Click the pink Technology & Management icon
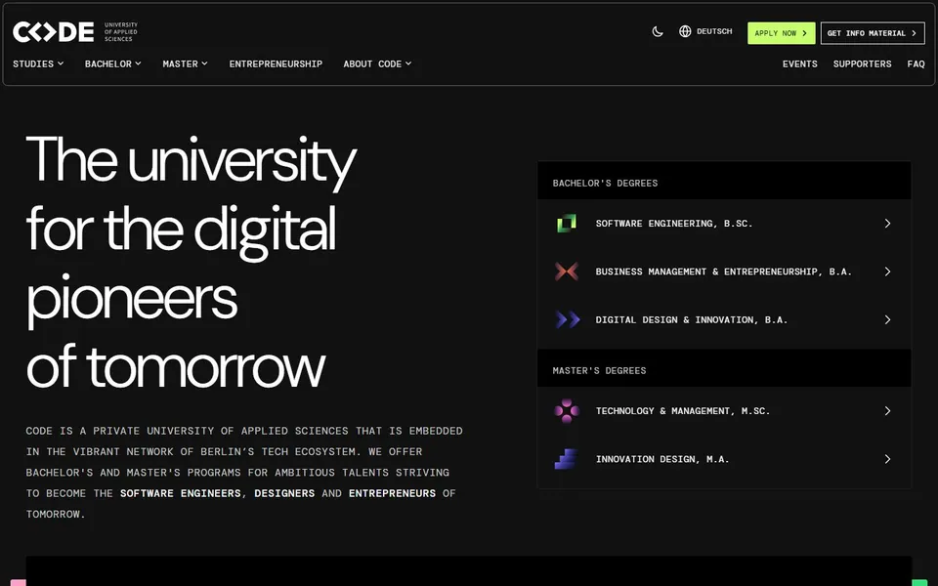 point(567,411)
